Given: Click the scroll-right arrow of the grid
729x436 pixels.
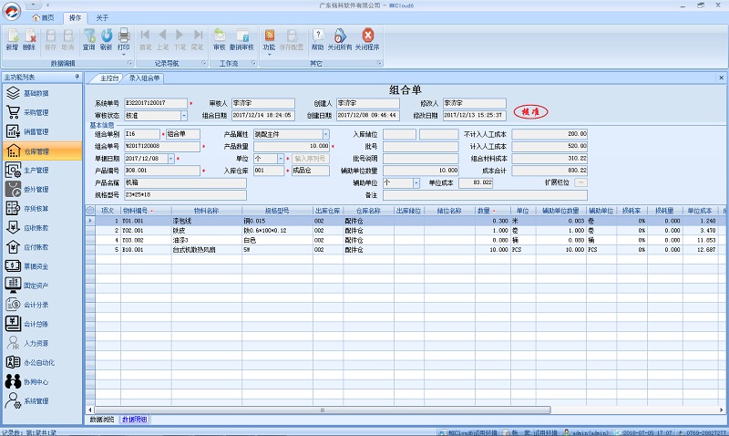Looking at the screenshot, I should (x=721, y=410).
